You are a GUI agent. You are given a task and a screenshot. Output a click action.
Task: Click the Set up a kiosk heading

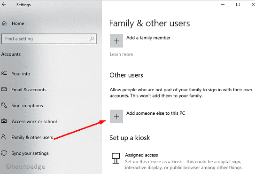pos(130,138)
